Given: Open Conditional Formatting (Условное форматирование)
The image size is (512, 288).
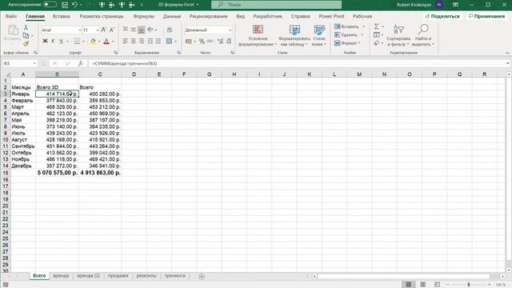Looking at the screenshot, I should (258, 35).
